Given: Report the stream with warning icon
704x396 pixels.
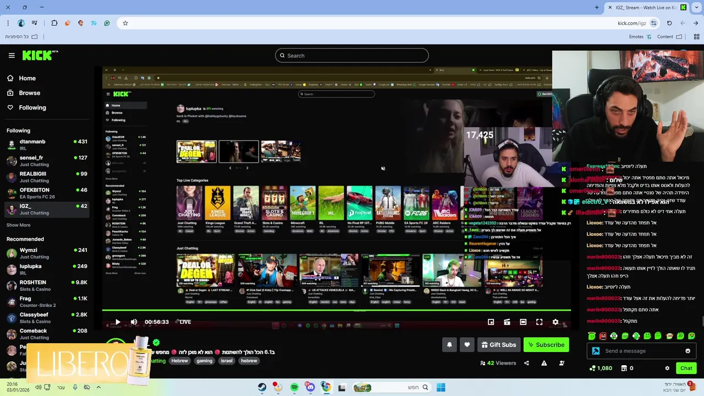Looking at the screenshot, I should (544, 363).
